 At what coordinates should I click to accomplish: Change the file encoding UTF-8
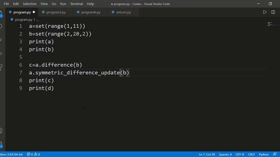(x=240, y=154)
